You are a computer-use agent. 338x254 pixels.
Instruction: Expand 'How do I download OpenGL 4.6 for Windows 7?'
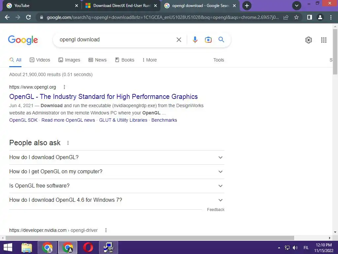(117, 200)
